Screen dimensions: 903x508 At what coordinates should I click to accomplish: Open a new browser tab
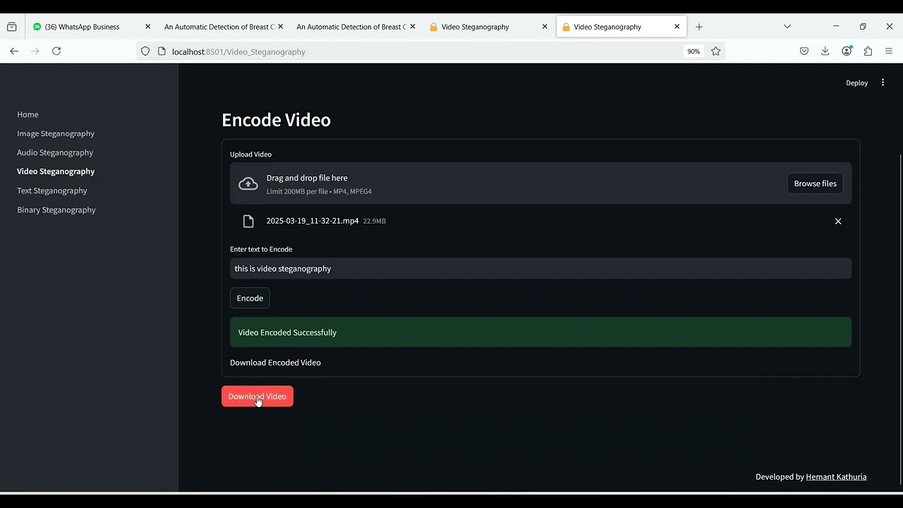coord(699,27)
